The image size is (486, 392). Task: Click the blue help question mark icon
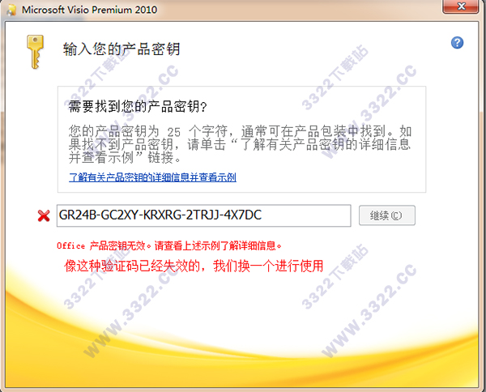pyautogui.click(x=457, y=43)
